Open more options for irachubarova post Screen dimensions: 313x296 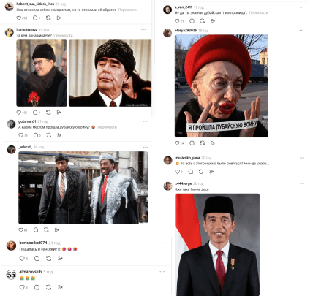143,30
